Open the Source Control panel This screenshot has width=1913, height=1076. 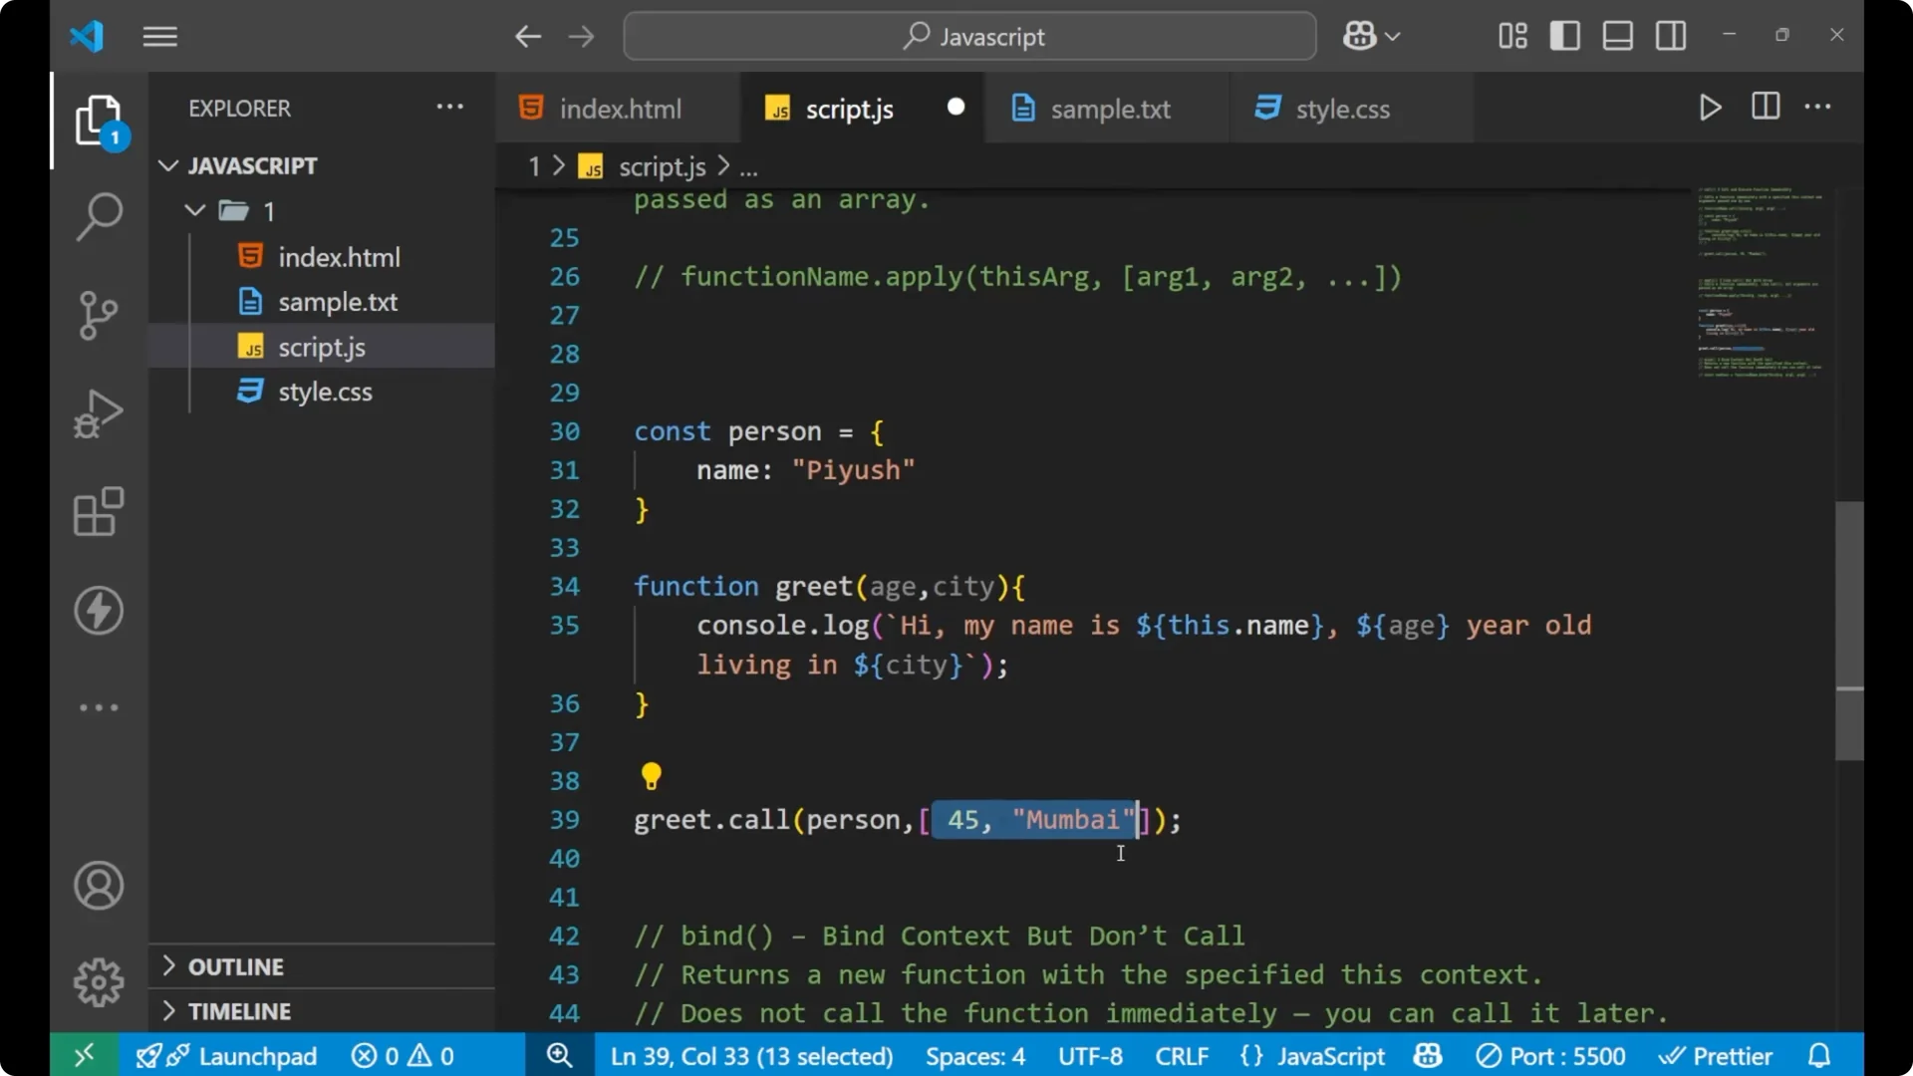pos(98,315)
